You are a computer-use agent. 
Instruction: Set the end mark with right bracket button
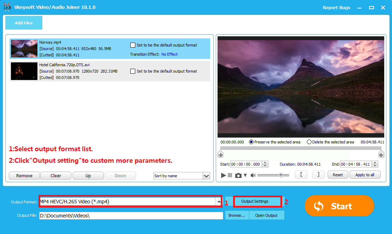318,175
